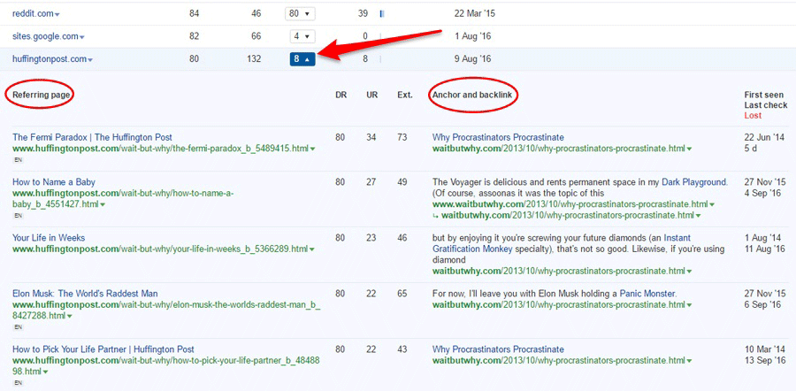Click the 22 Jun '14 first seen date
The width and height of the screenshot is (796, 391).
[764, 137]
